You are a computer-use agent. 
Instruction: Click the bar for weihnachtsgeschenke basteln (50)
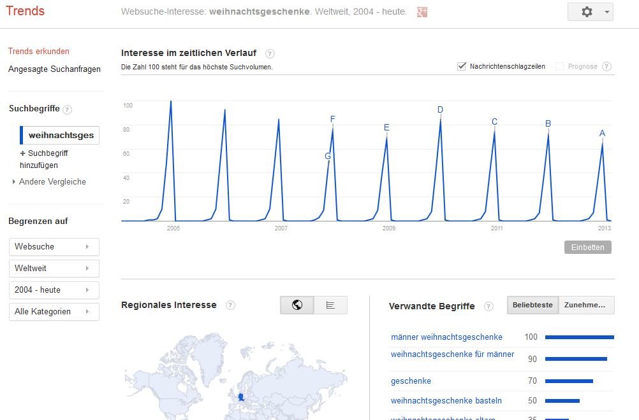coord(562,401)
